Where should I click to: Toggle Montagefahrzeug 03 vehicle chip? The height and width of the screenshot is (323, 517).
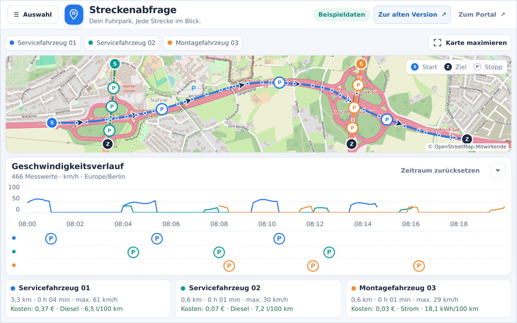(203, 43)
